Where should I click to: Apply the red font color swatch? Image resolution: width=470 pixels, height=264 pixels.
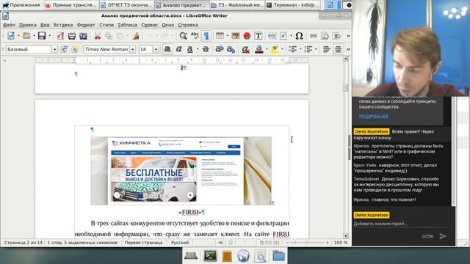click(259, 49)
